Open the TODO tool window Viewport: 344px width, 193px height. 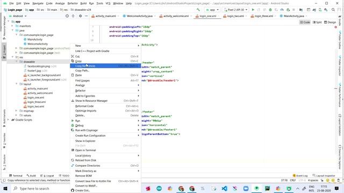tap(64, 175)
